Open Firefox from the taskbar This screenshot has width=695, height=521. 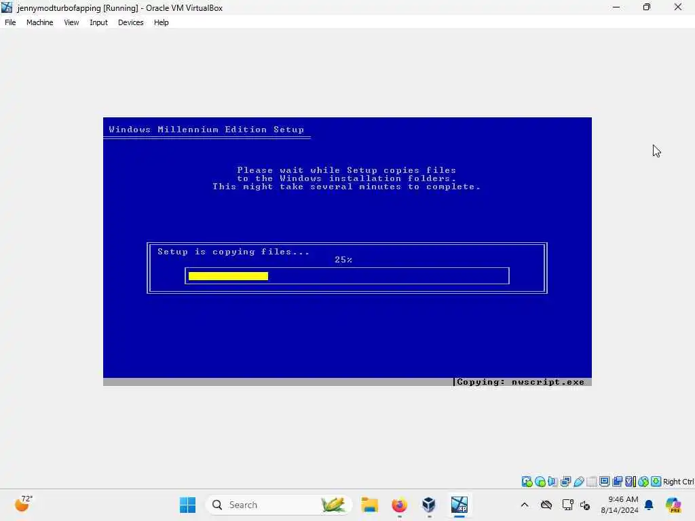pyautogui.click(x=399, y=505)
